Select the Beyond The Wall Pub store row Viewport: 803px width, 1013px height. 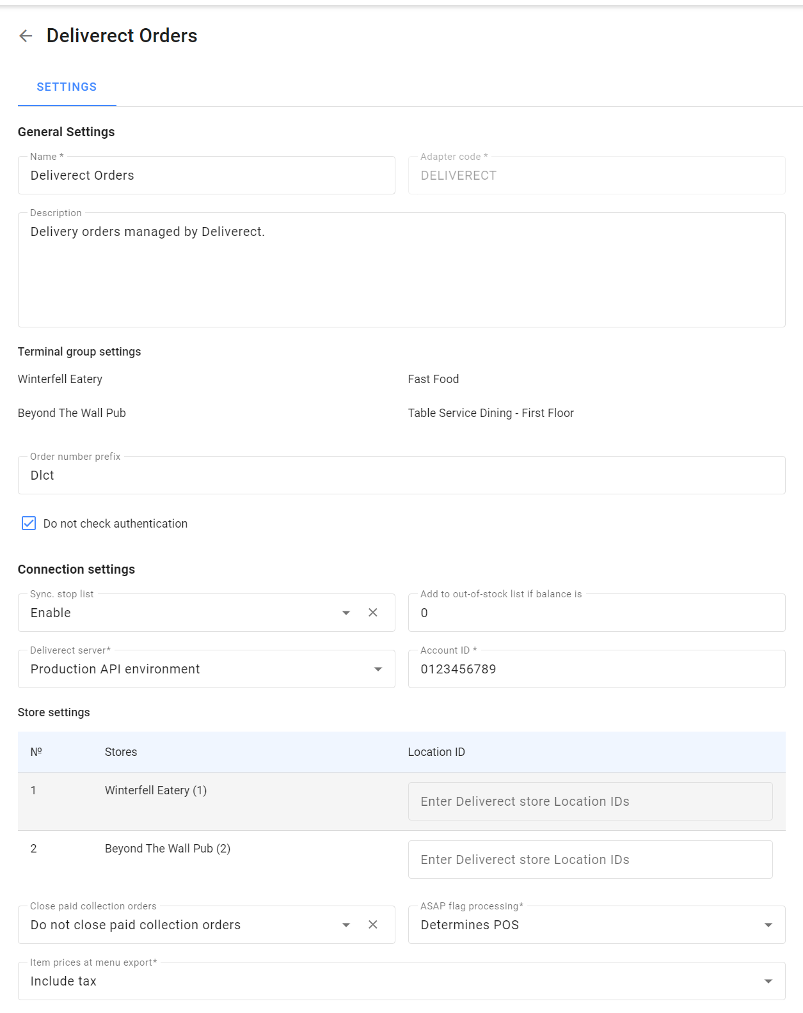coord(168,849)
